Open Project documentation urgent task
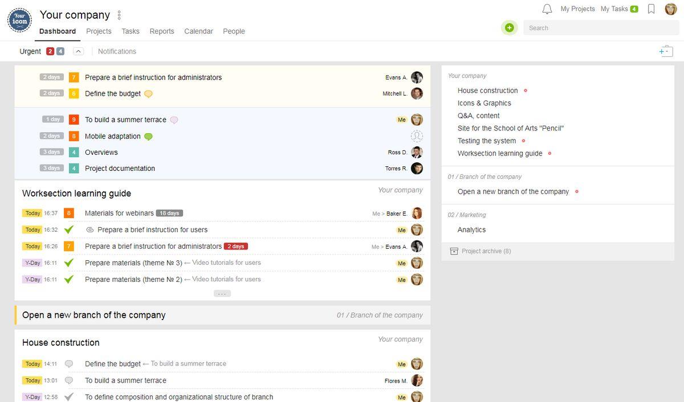Image resolution: width=684 pixels, height=402 pixels. click(x=120, y=169)
